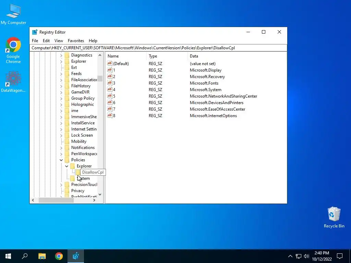This screenshot has width=351, height=263.
Task: Collapse the Policies key
Action: [61, 160]
